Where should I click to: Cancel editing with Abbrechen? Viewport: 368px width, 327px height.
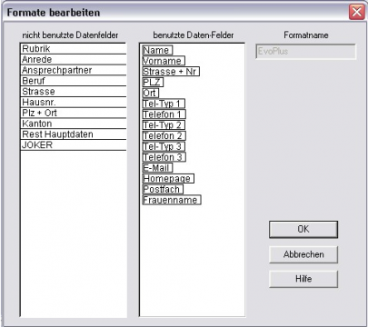pyautogui.click(x=303, y=254)
